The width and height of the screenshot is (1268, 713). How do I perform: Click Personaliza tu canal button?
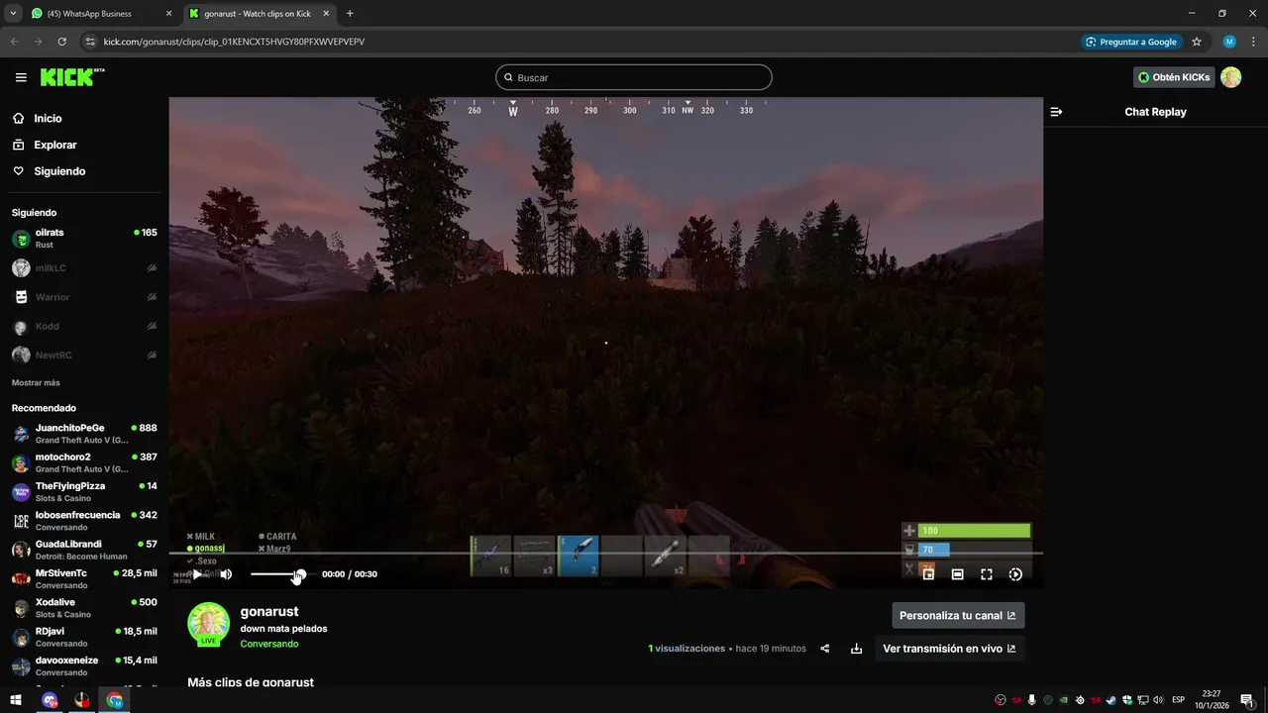click(x=958, y=615)
